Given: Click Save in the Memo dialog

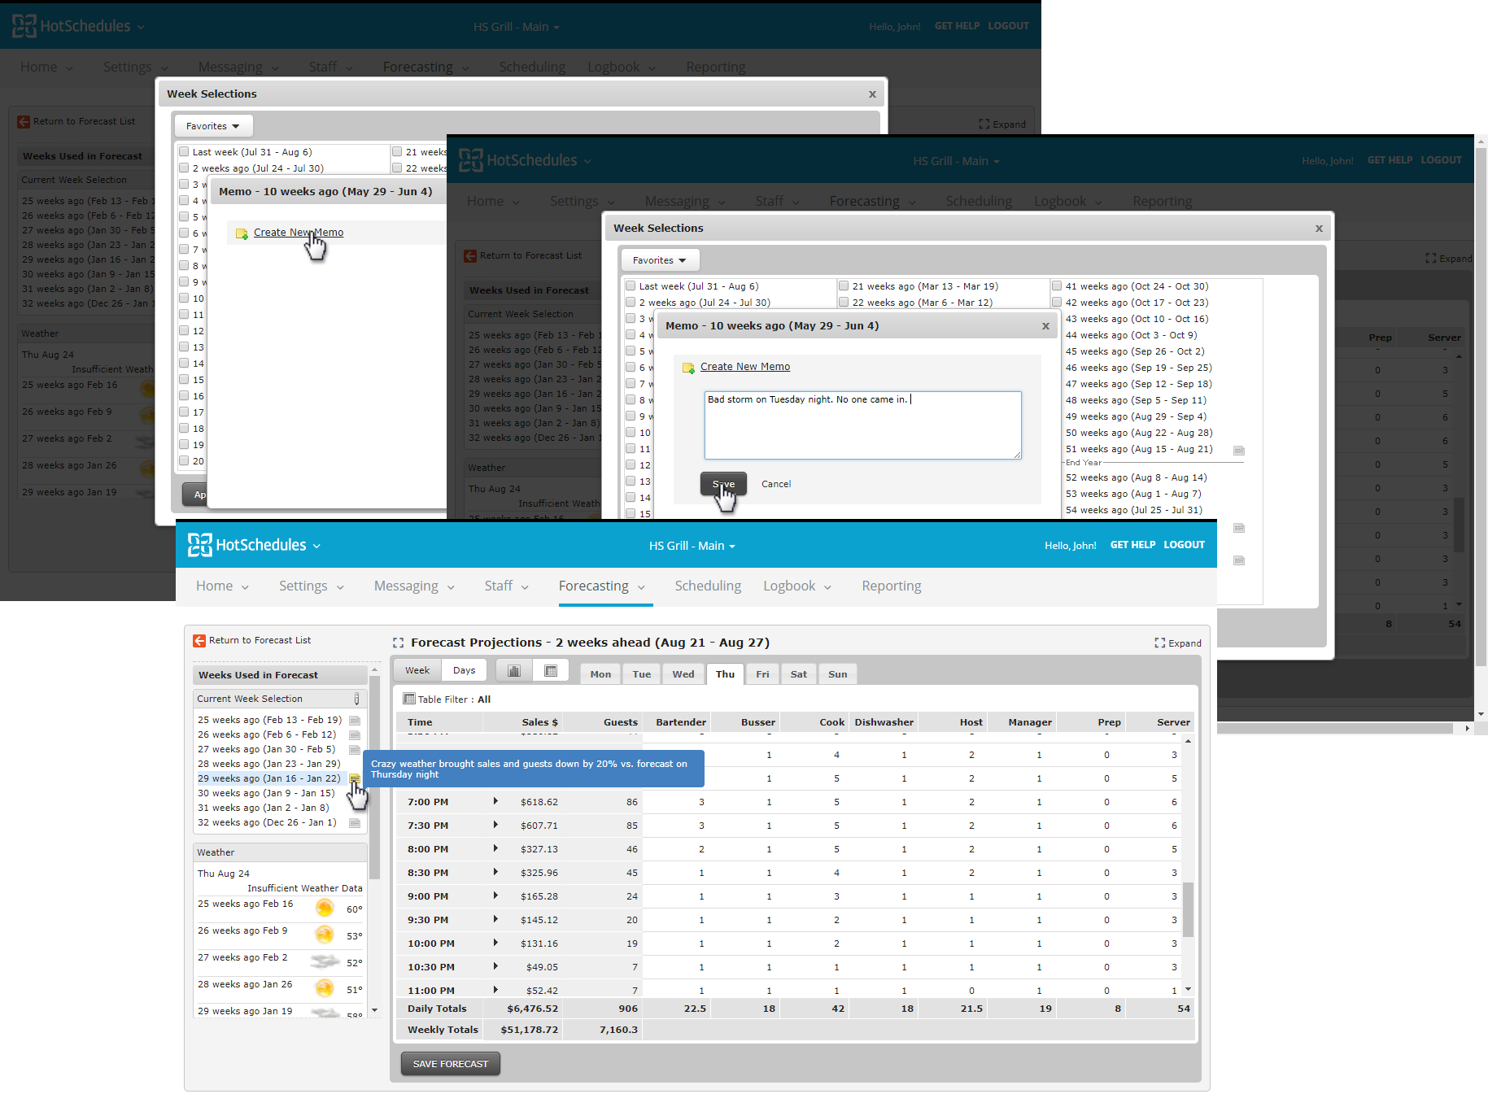Looking at the screenshot, I should coord(723,484).
